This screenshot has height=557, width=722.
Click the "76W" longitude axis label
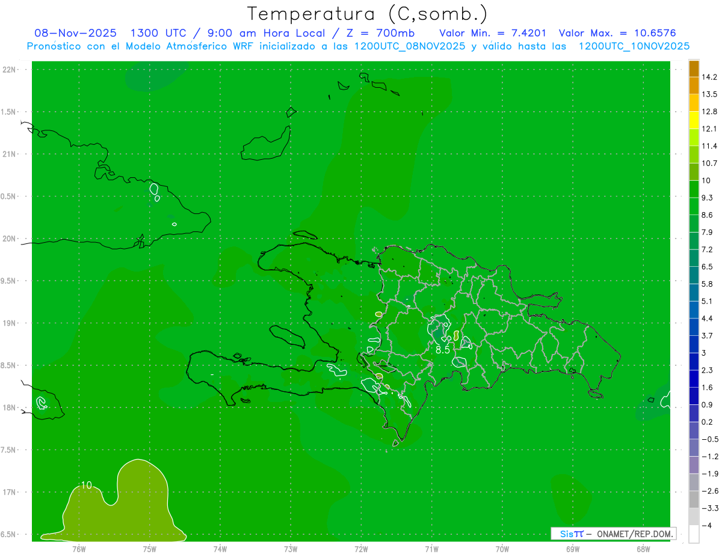tap(79, 549)
